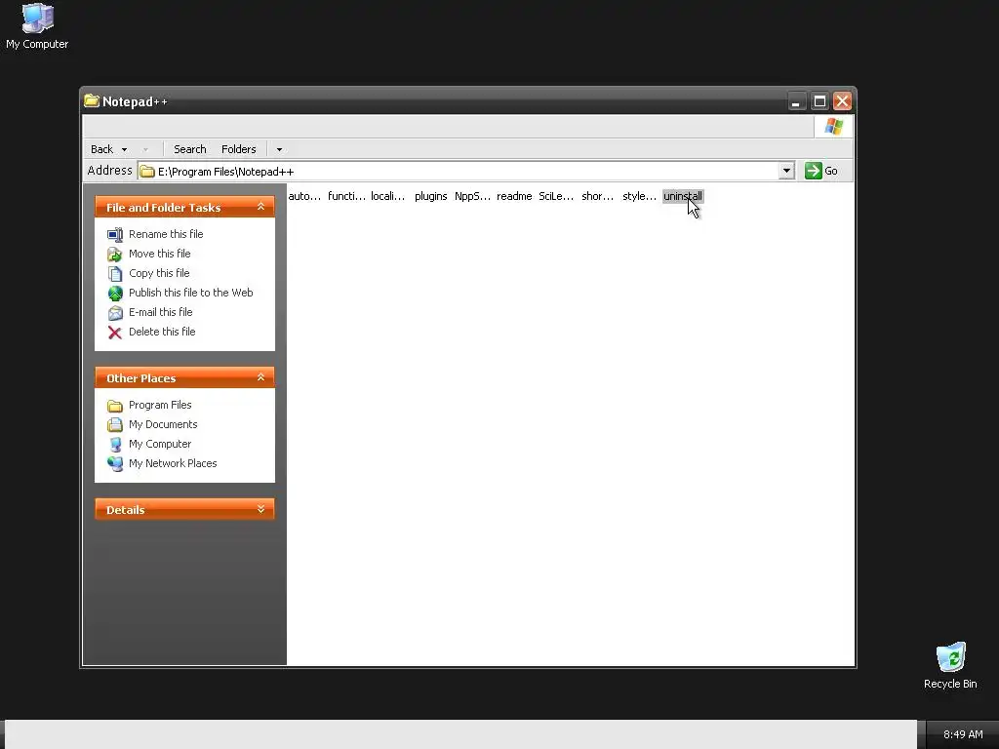Click the Rename this file icon
Viewport: 999px width, 749px height.
(x=115, y=234)
